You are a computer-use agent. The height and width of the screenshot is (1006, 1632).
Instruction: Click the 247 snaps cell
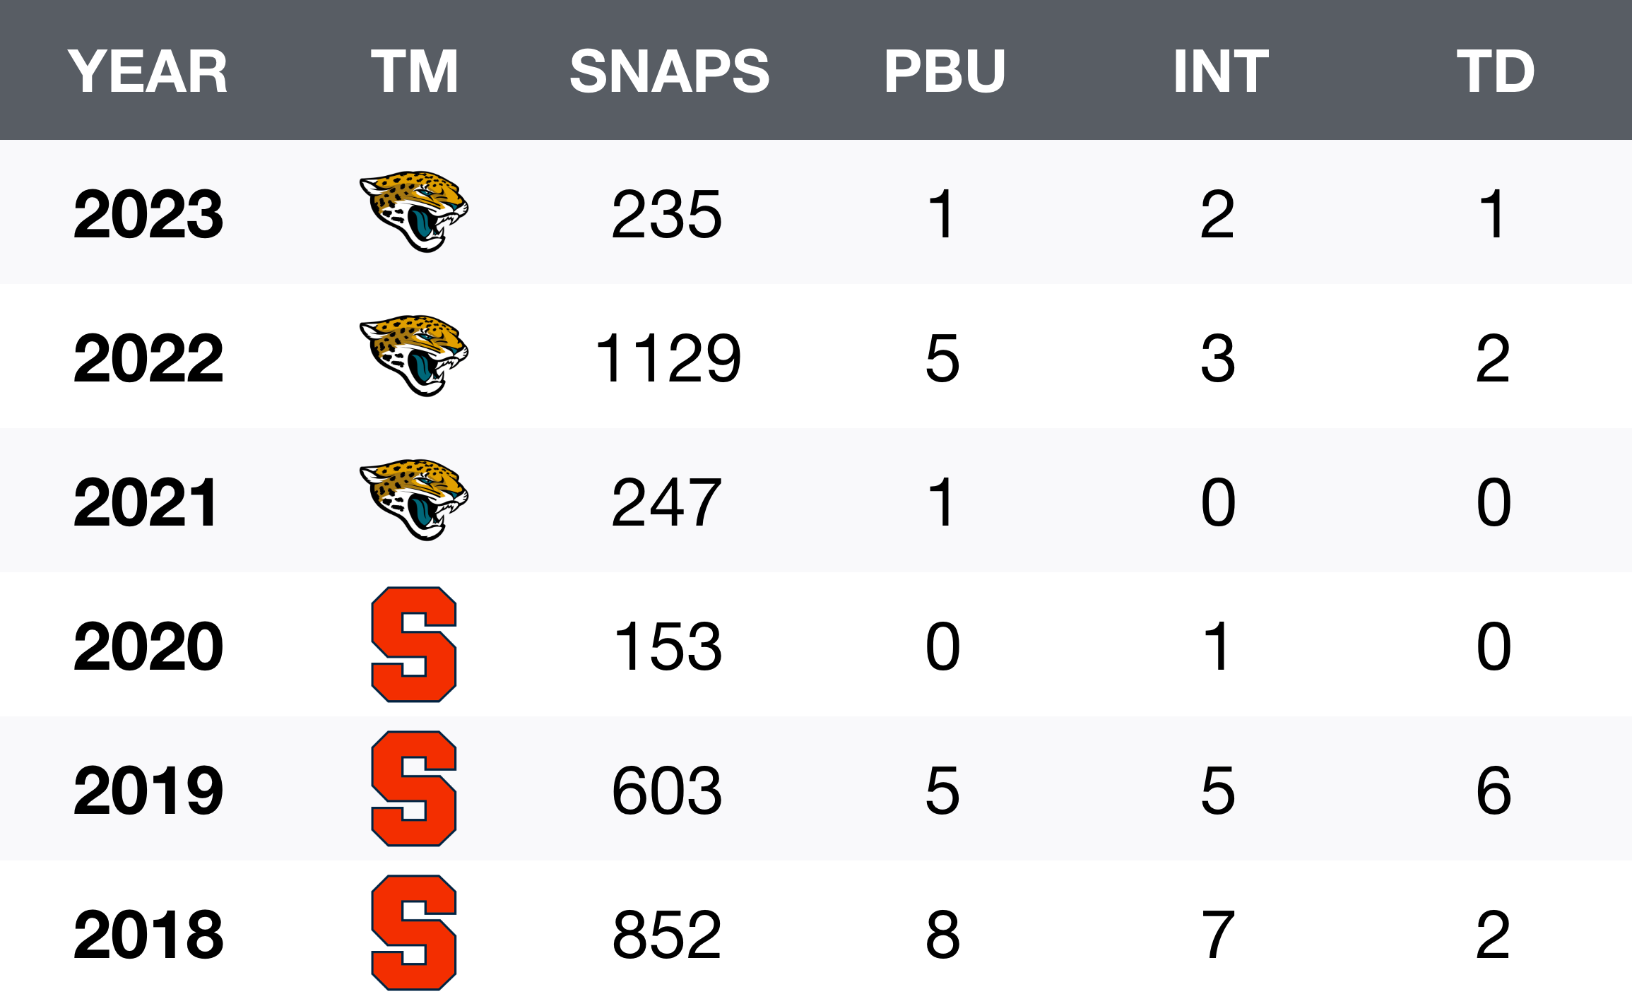coord(667,502)
